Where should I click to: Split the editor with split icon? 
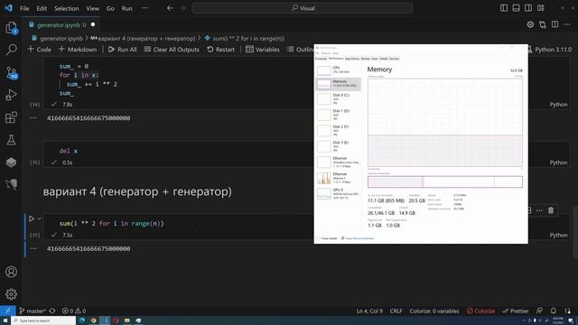pyautogui.click(x=555, y=24)
